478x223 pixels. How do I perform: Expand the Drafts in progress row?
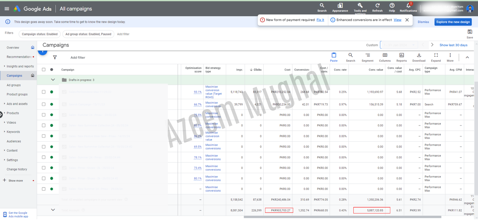click(53, 80)
